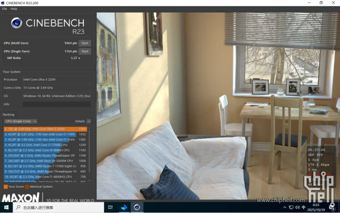Screen dimensions: 340x213
Task: Open the Help menu
Action: point(14,9)
